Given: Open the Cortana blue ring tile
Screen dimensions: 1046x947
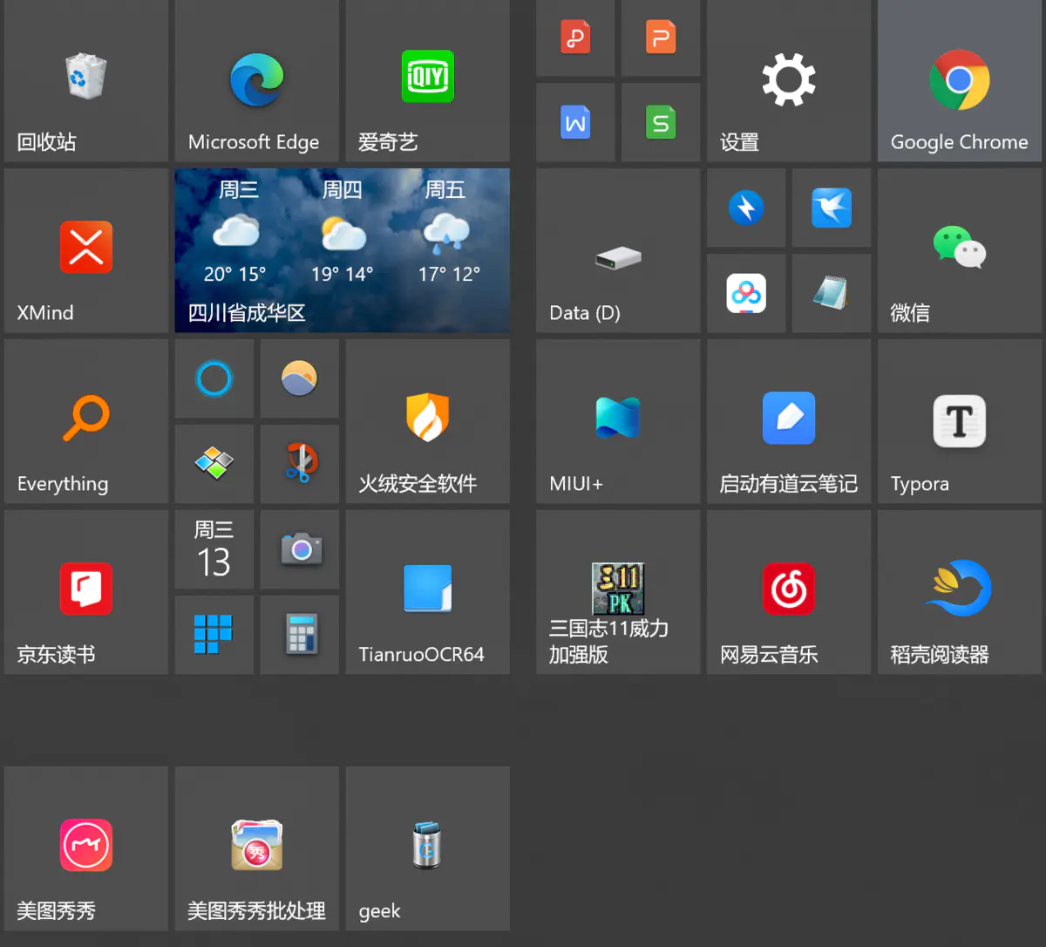Looking at the screenshot, I should 214,378.
